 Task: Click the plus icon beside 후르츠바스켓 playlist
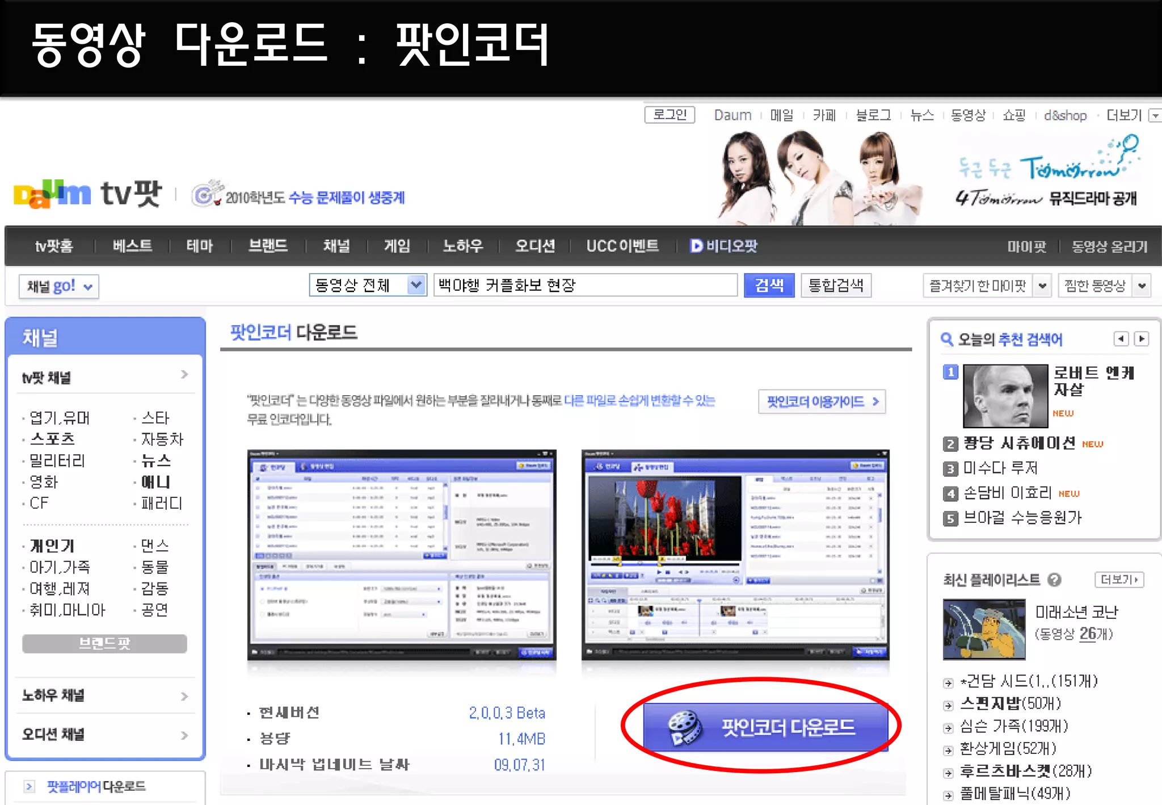[x=948, y=773]
